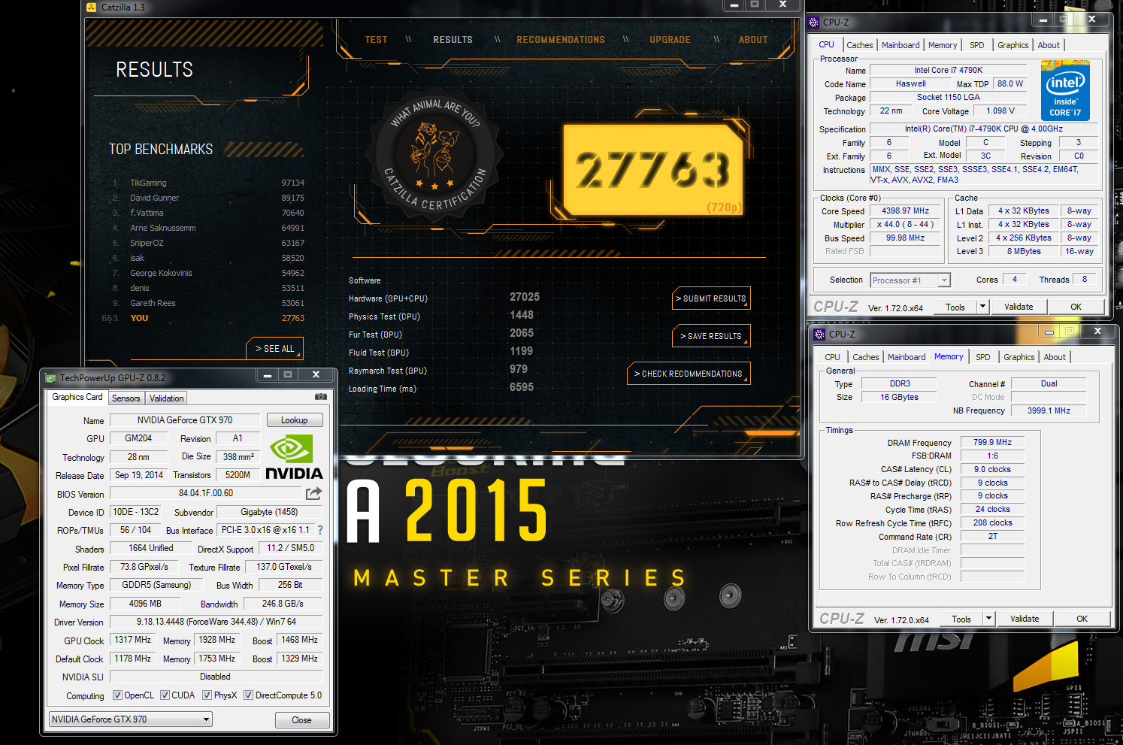
Task: Open About tab in the upper CPU-Z window
Action: (x=1049, y=45)
